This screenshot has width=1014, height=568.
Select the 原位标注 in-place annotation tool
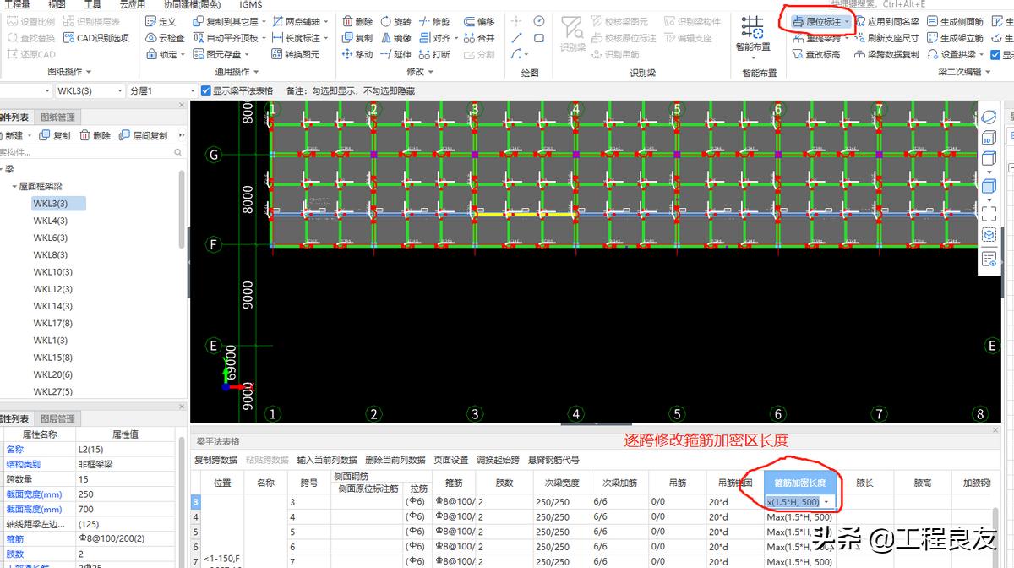[820, 21]
